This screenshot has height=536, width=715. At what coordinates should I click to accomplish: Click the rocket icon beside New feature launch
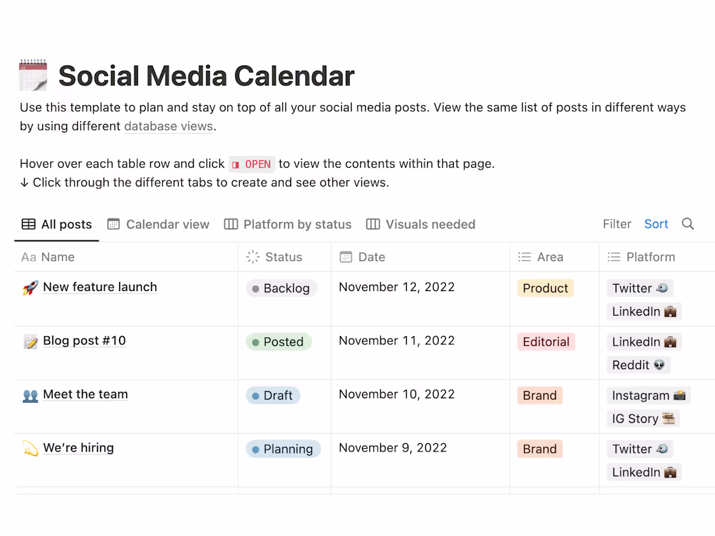point(31,287)
